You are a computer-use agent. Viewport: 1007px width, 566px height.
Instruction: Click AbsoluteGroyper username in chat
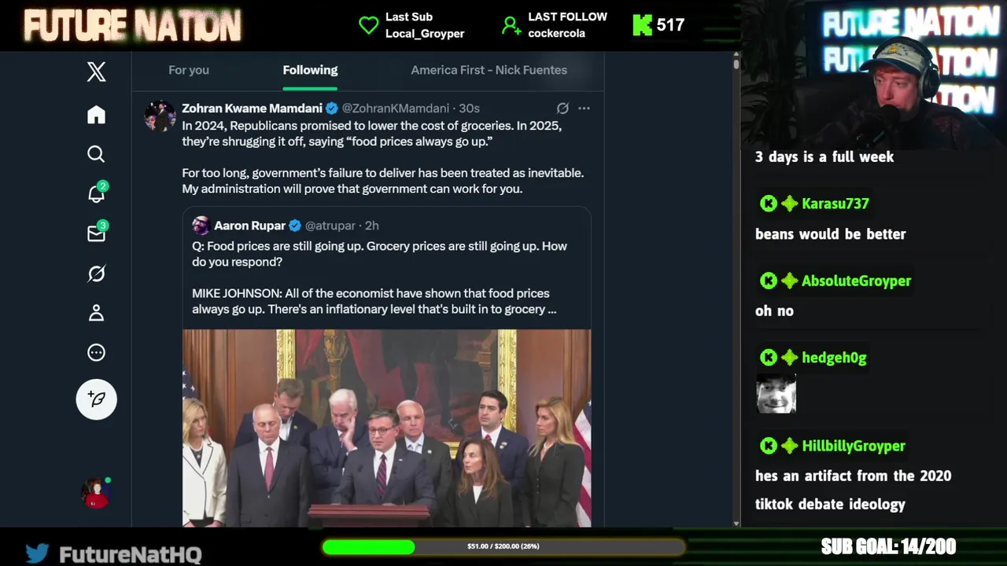coord(856,281)
